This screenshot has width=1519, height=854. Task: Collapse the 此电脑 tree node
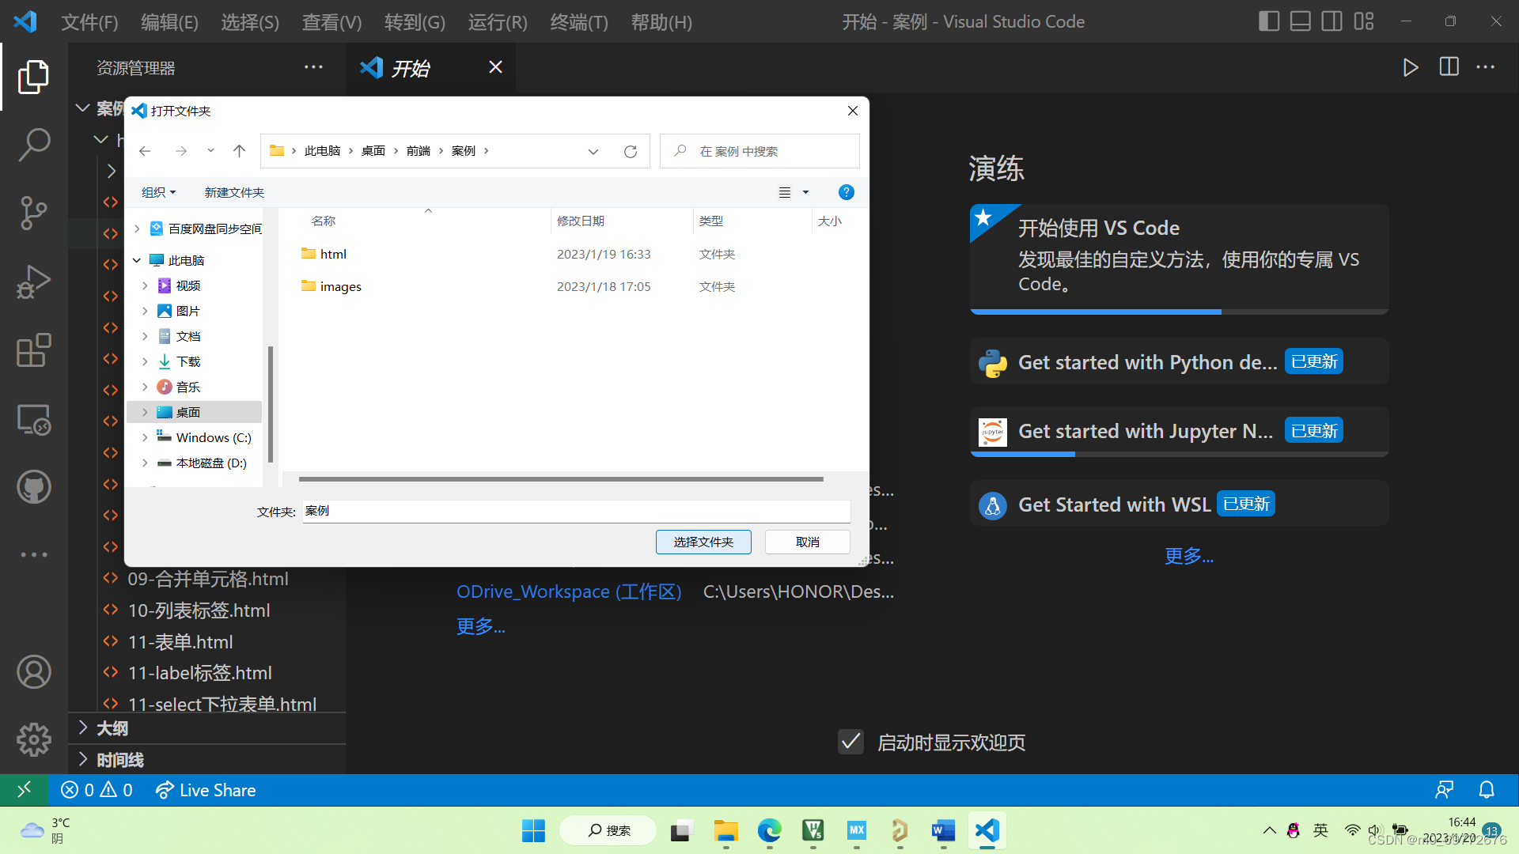coord(135,259)
